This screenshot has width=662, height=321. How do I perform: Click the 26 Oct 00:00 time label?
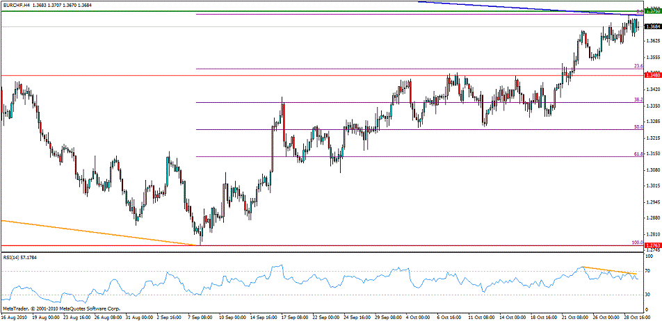606,316
